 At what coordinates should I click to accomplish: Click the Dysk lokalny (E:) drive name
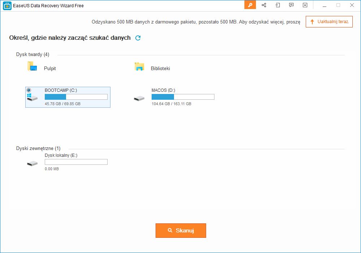pos(61,155)
